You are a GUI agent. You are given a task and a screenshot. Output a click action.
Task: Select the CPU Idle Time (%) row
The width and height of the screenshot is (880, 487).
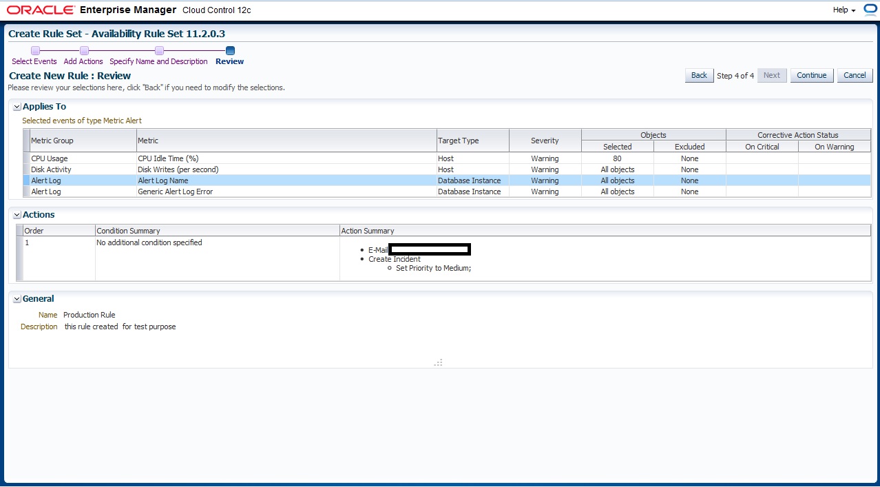click(x=168, y=158)
